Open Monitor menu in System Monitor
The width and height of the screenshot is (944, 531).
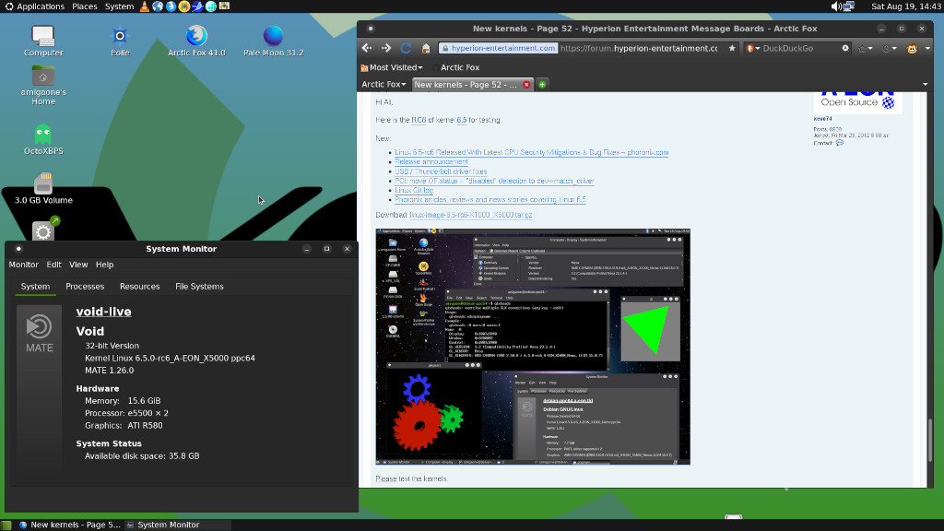[x=23, y=265]
